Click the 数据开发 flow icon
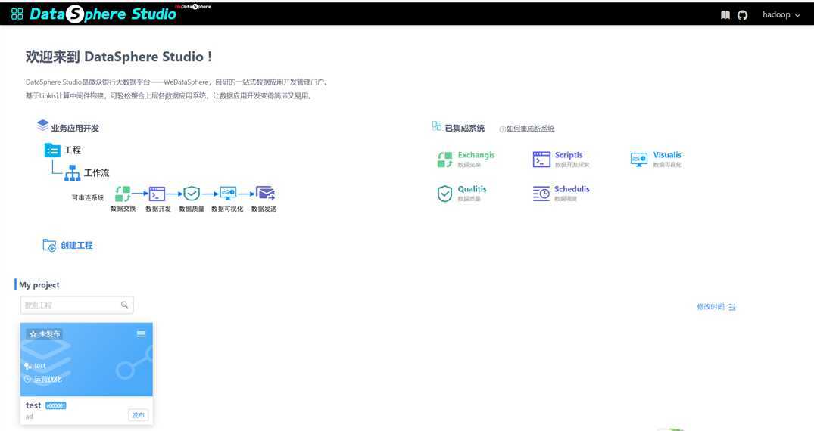This screenshot has width=814, height=431. tap(157, 194)
